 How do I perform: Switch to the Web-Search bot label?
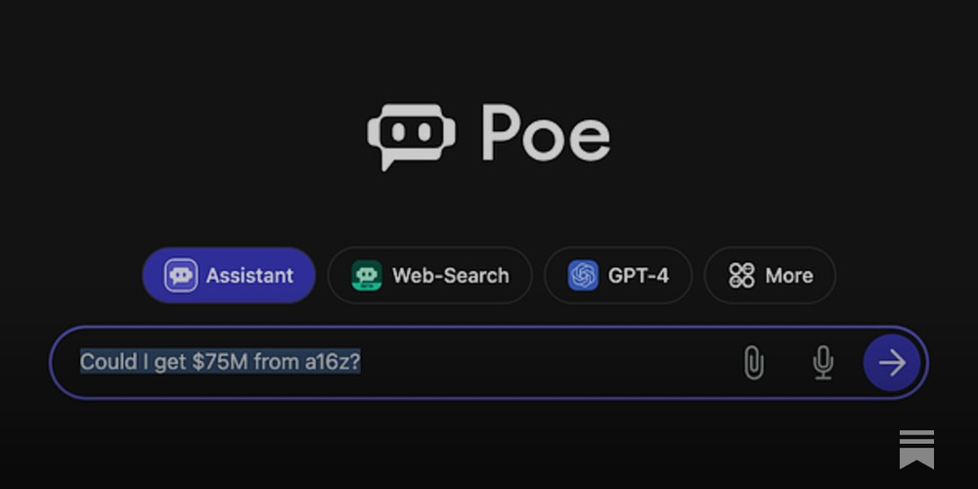[x=450, y=276]
